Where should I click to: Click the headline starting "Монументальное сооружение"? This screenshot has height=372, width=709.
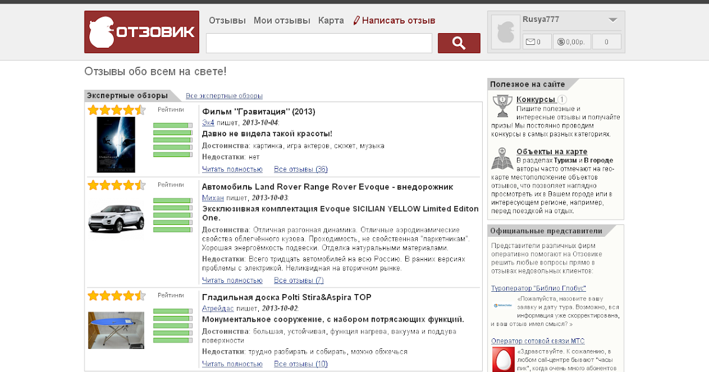pos(333,319)
